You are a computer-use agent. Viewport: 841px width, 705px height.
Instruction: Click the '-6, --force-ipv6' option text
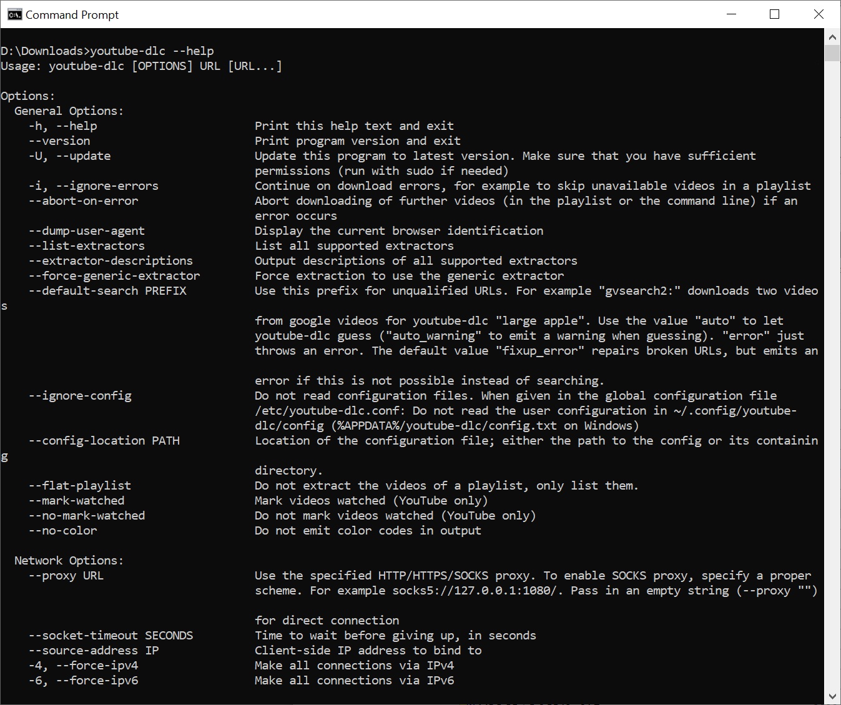click(x=83, y=681)
